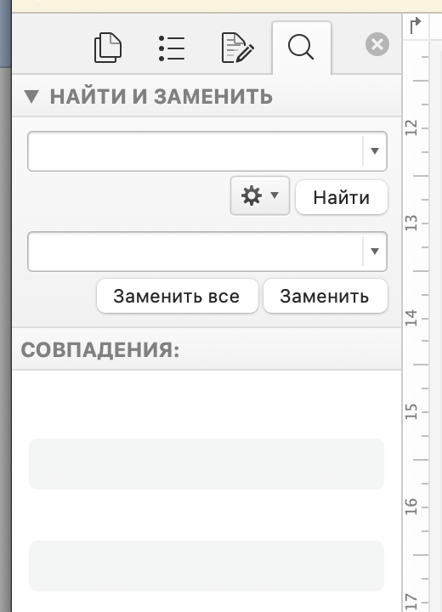Viewport: 442px width, 612px height.
Task: Focus the top search text field
Action: 195,151
